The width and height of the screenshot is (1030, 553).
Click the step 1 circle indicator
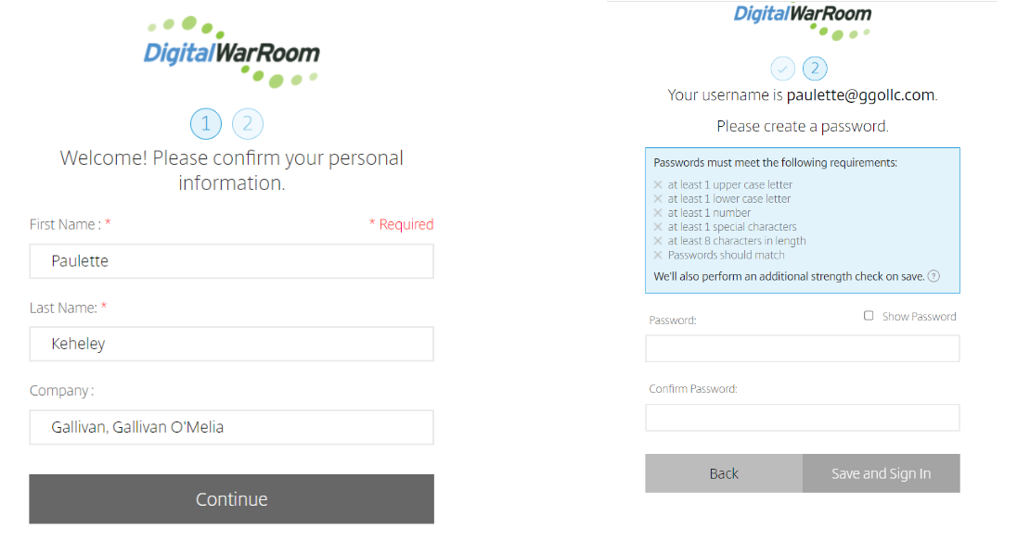click(x=206, y=123)
